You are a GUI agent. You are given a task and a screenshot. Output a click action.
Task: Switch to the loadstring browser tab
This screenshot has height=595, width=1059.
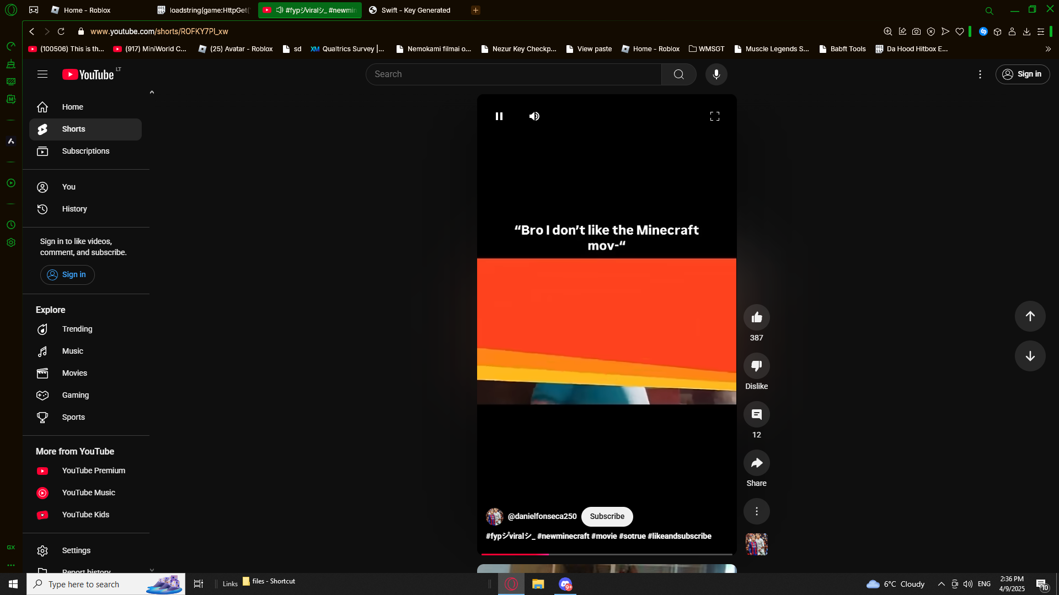204,10
